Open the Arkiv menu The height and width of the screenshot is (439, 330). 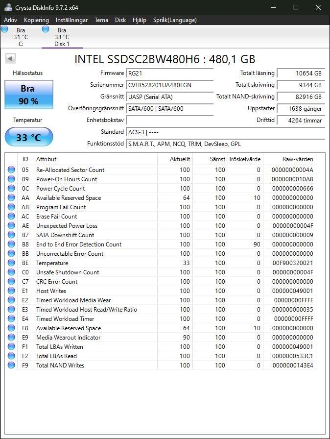pos(10,20)
